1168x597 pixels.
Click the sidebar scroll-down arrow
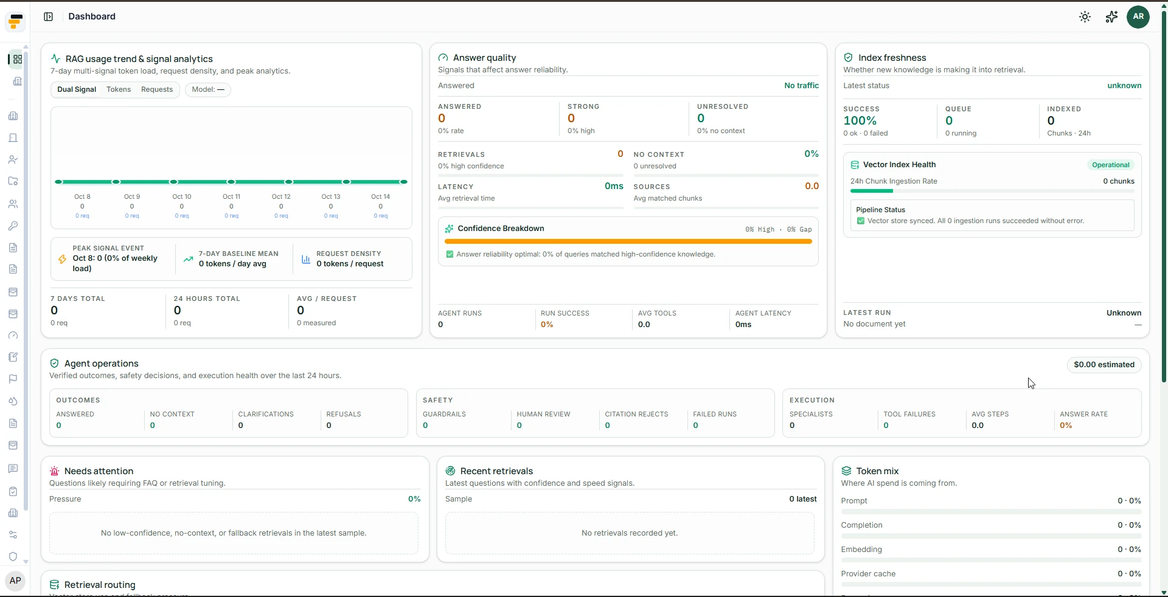[26, 562]
